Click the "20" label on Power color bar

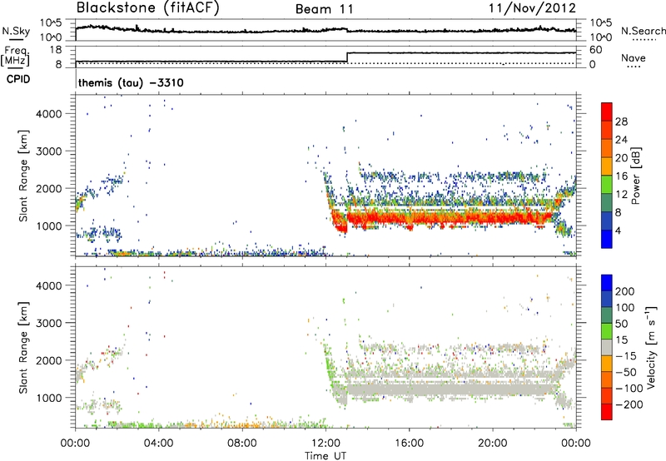[x=621, y=158]
